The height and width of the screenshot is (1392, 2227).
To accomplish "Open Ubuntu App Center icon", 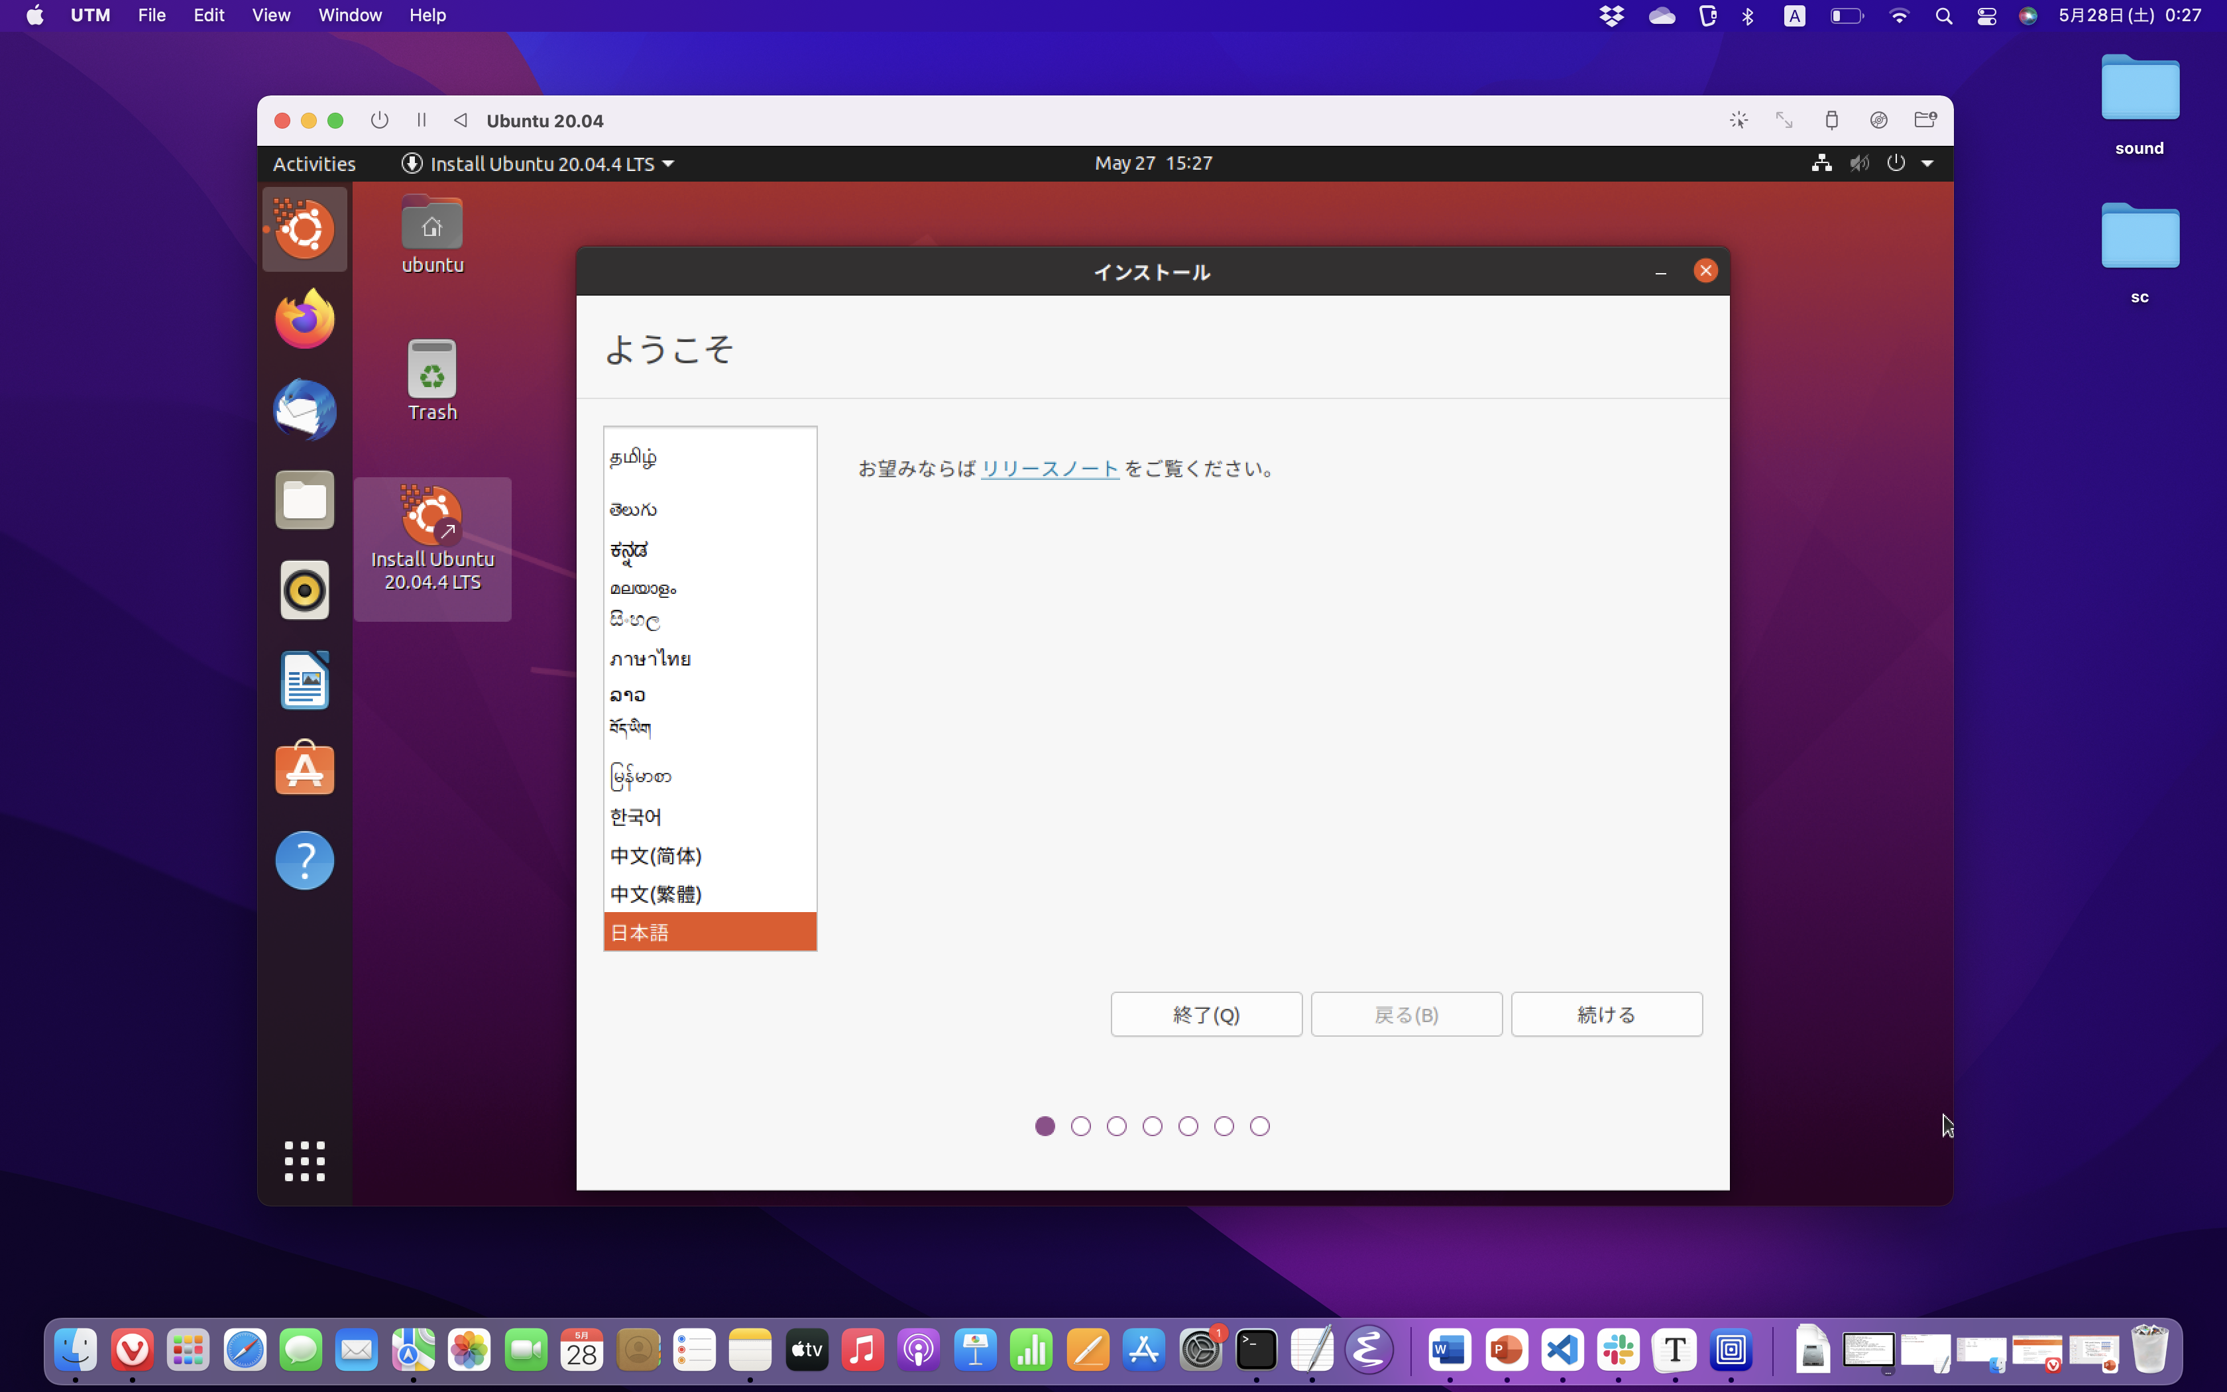I will click(x=305, y=770).
